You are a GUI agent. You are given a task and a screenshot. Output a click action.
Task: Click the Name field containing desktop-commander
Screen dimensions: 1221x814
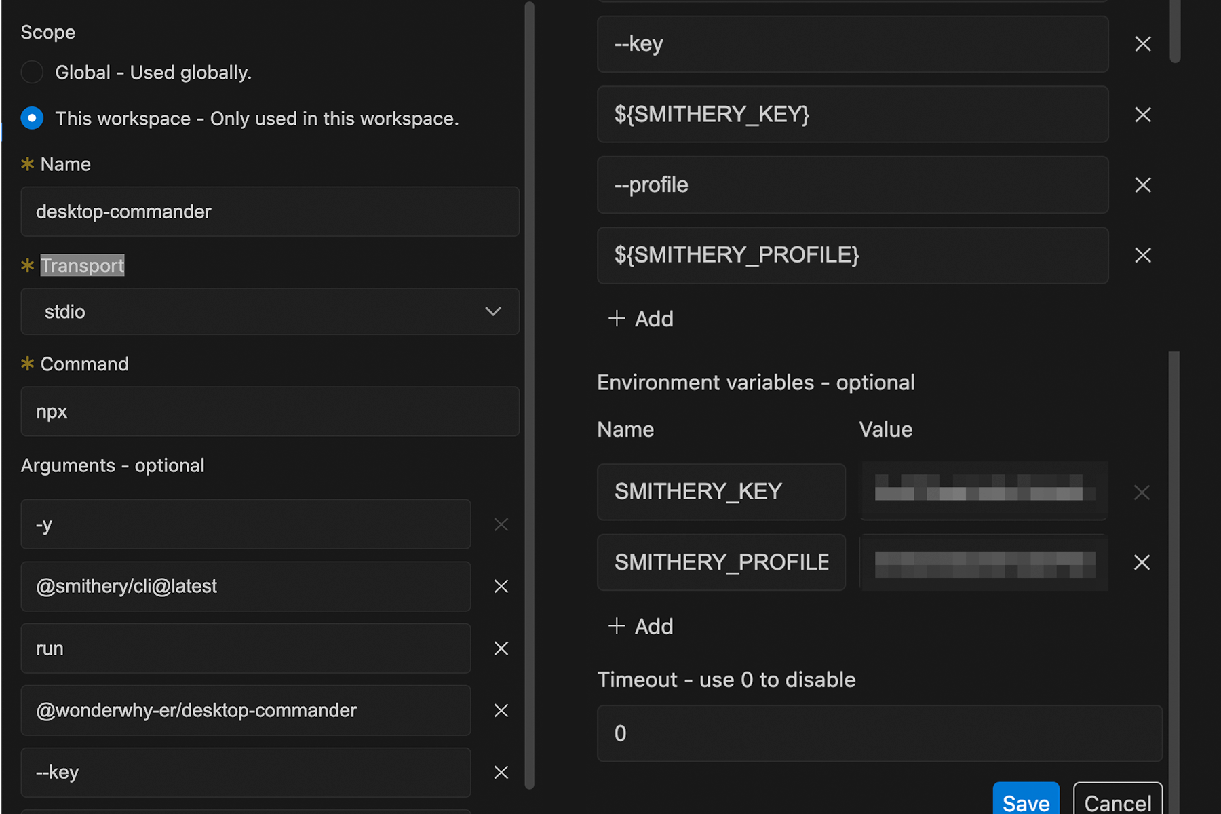tap(270, 212)
